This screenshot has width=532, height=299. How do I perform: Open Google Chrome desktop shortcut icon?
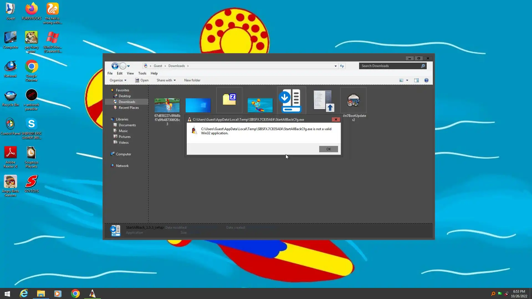click(31, 67)
